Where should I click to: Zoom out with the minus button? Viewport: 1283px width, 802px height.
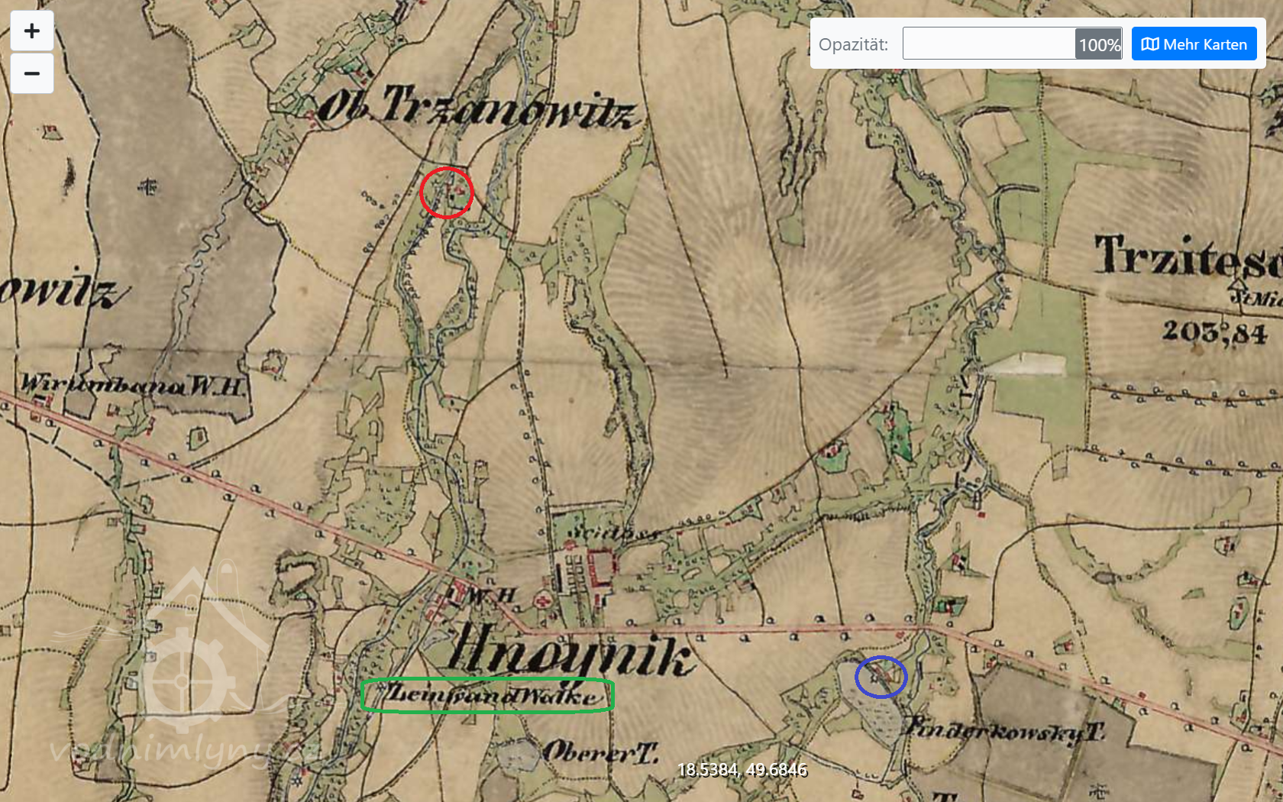coord(32,73)
